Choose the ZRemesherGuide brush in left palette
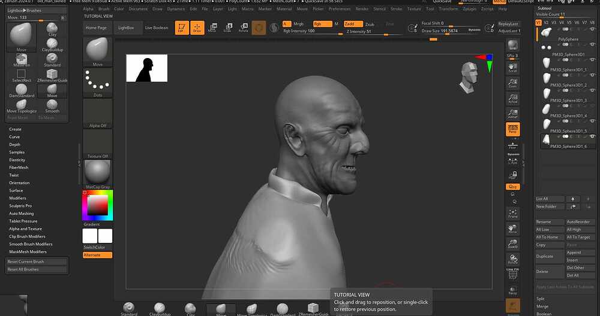The image size is (600, 316). 52,75
